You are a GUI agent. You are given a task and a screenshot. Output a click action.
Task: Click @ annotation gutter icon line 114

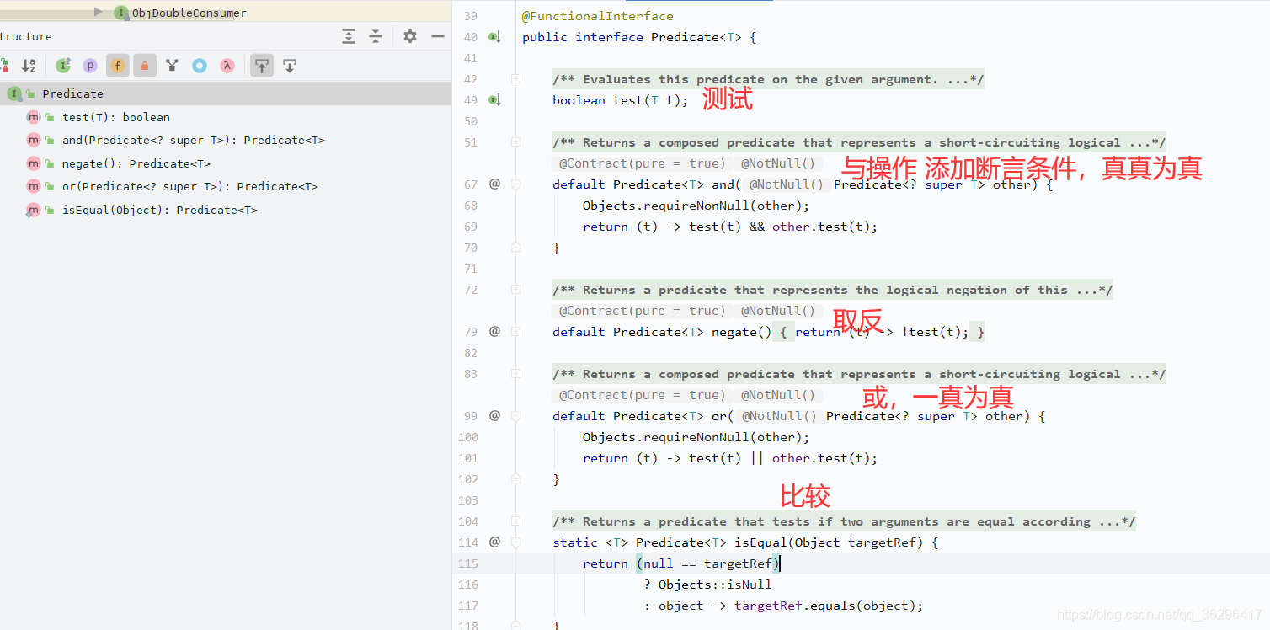(x=495, y=542)
